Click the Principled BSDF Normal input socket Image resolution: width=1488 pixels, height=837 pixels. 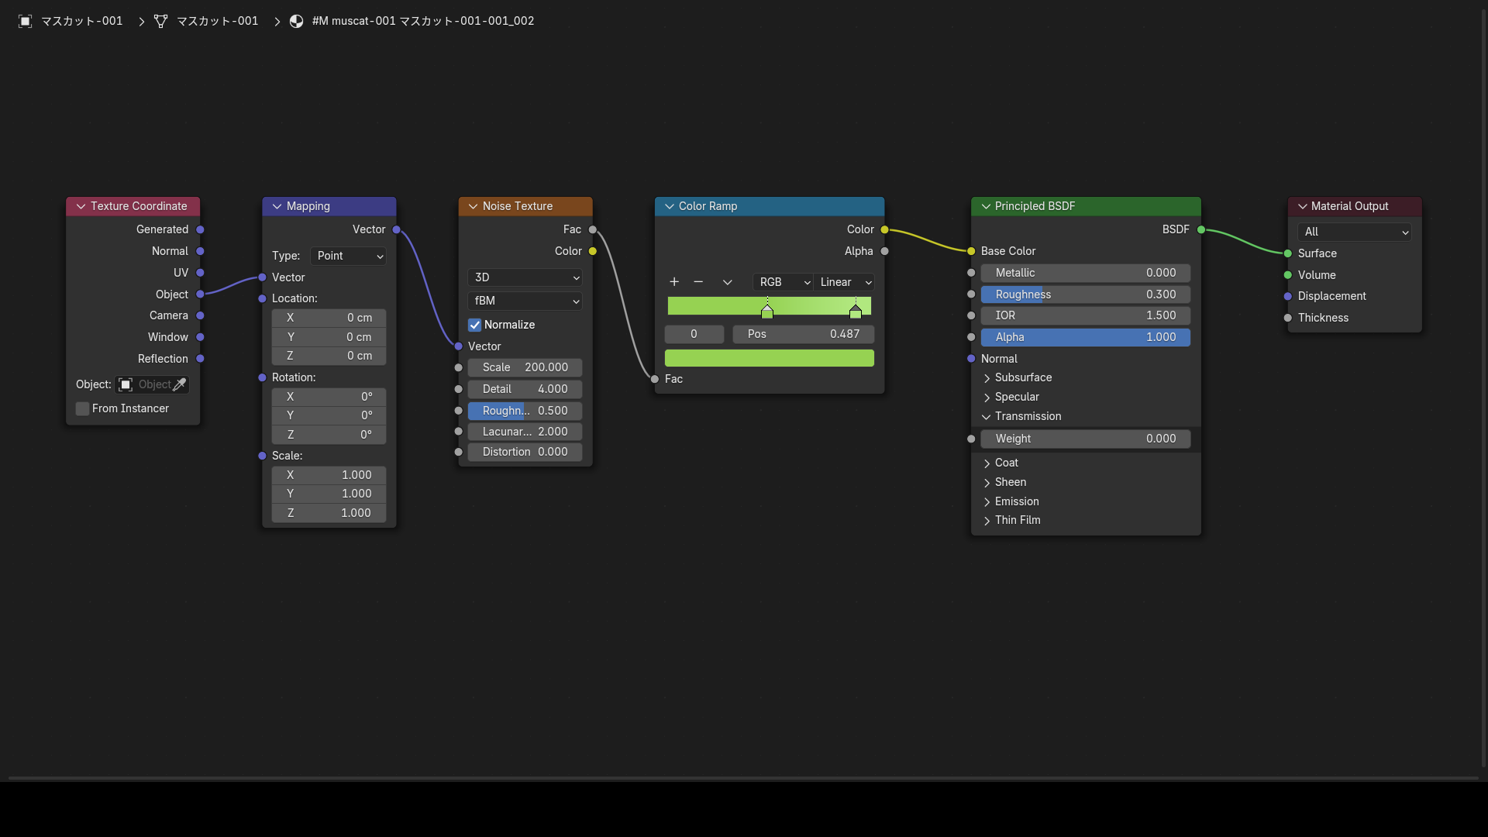971,359
